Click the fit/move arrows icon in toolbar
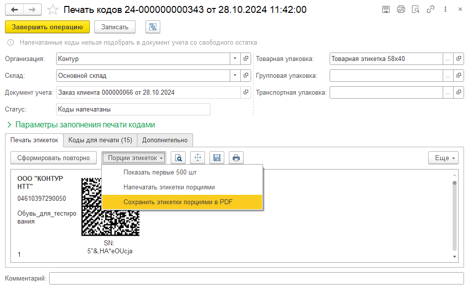This screenshot has width=468, height=287. tap(198, 158)
